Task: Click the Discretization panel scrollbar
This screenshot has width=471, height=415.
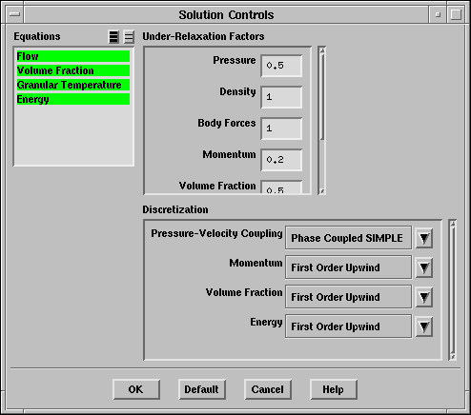Action: click(453, 289)
